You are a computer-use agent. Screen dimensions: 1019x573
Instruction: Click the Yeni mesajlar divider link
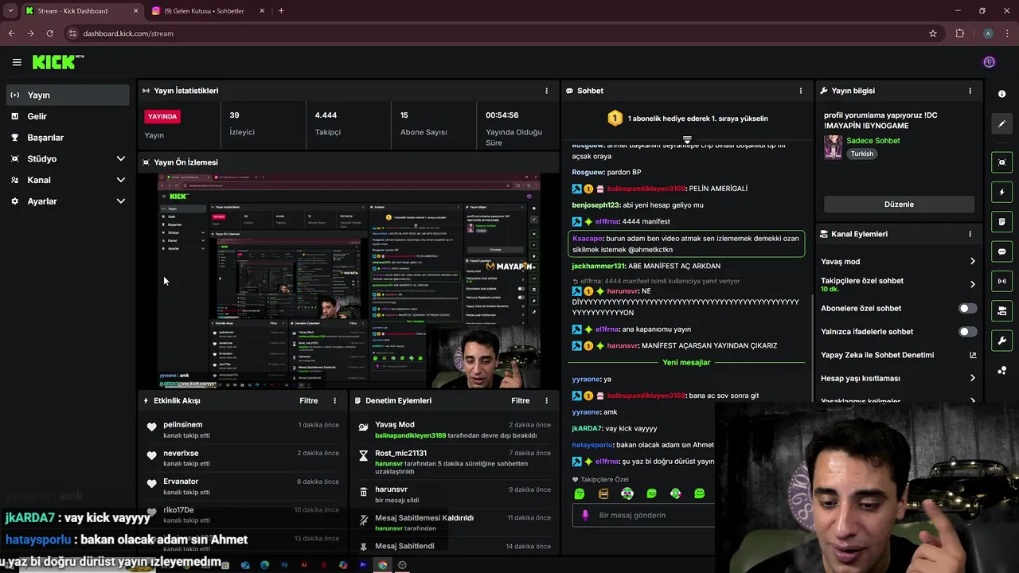[x=686, y=362]
